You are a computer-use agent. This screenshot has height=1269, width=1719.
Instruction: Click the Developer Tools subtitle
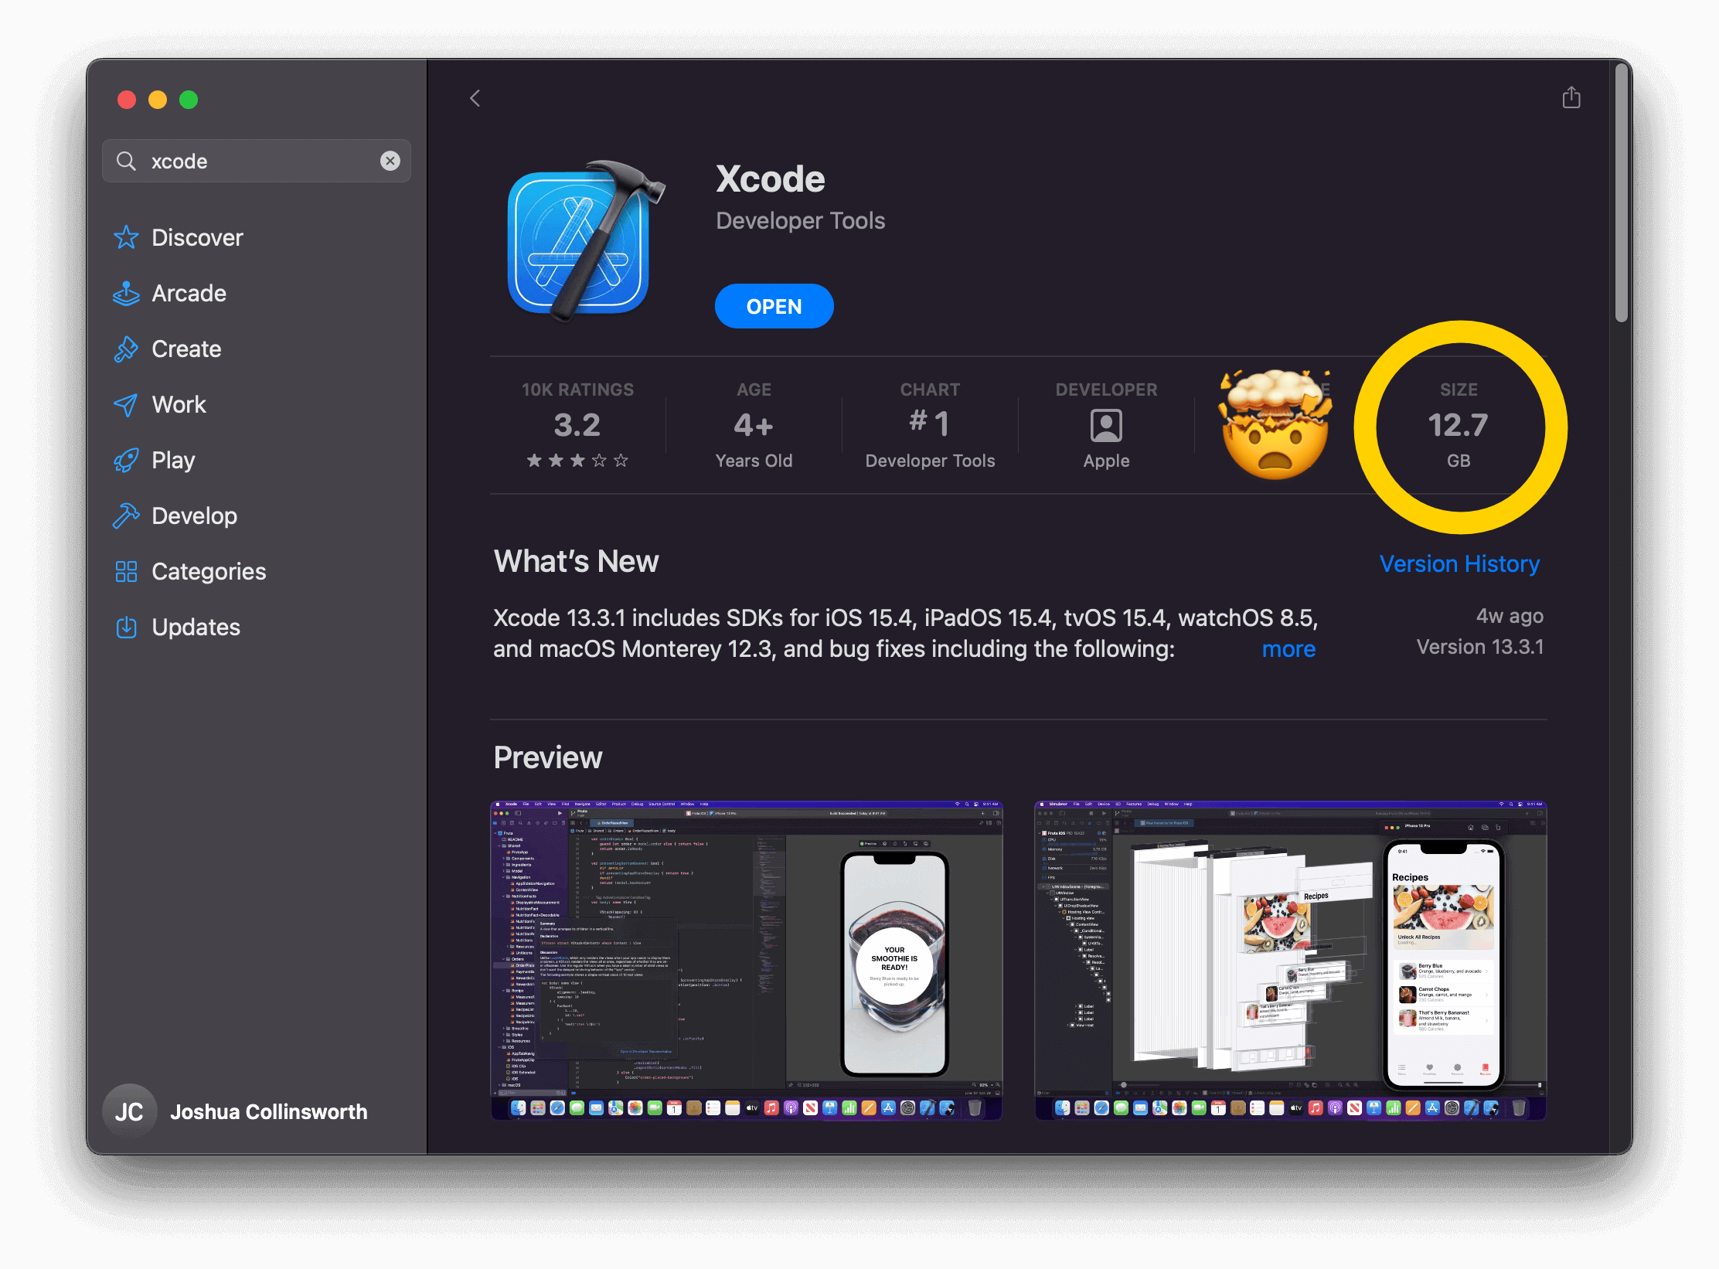click(x=800, y=221)
